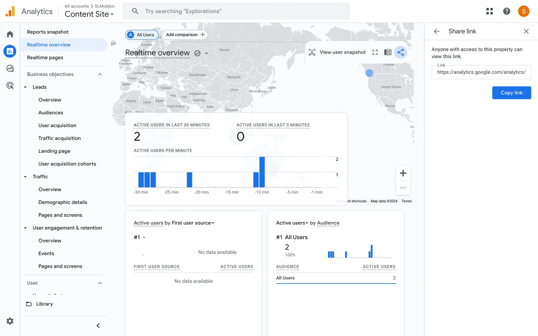The width and height of the screenshot is (538, 336).
Task: Click the help question mark icon
Action: tap(506, 11)
